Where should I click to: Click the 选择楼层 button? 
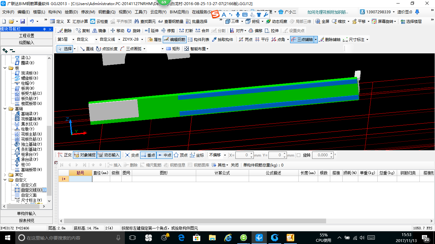[x=411, y=21]
